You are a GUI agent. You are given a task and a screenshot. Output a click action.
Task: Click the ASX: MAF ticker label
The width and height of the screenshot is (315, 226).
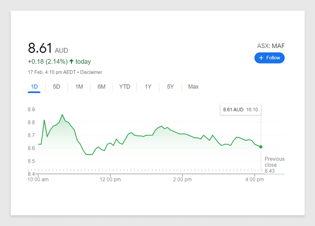(271, 46)
